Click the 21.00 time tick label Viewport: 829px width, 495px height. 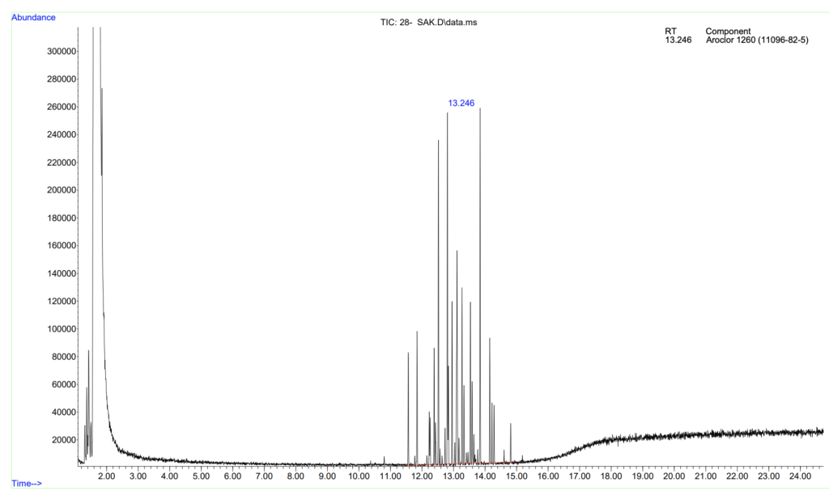pos(705,476)
